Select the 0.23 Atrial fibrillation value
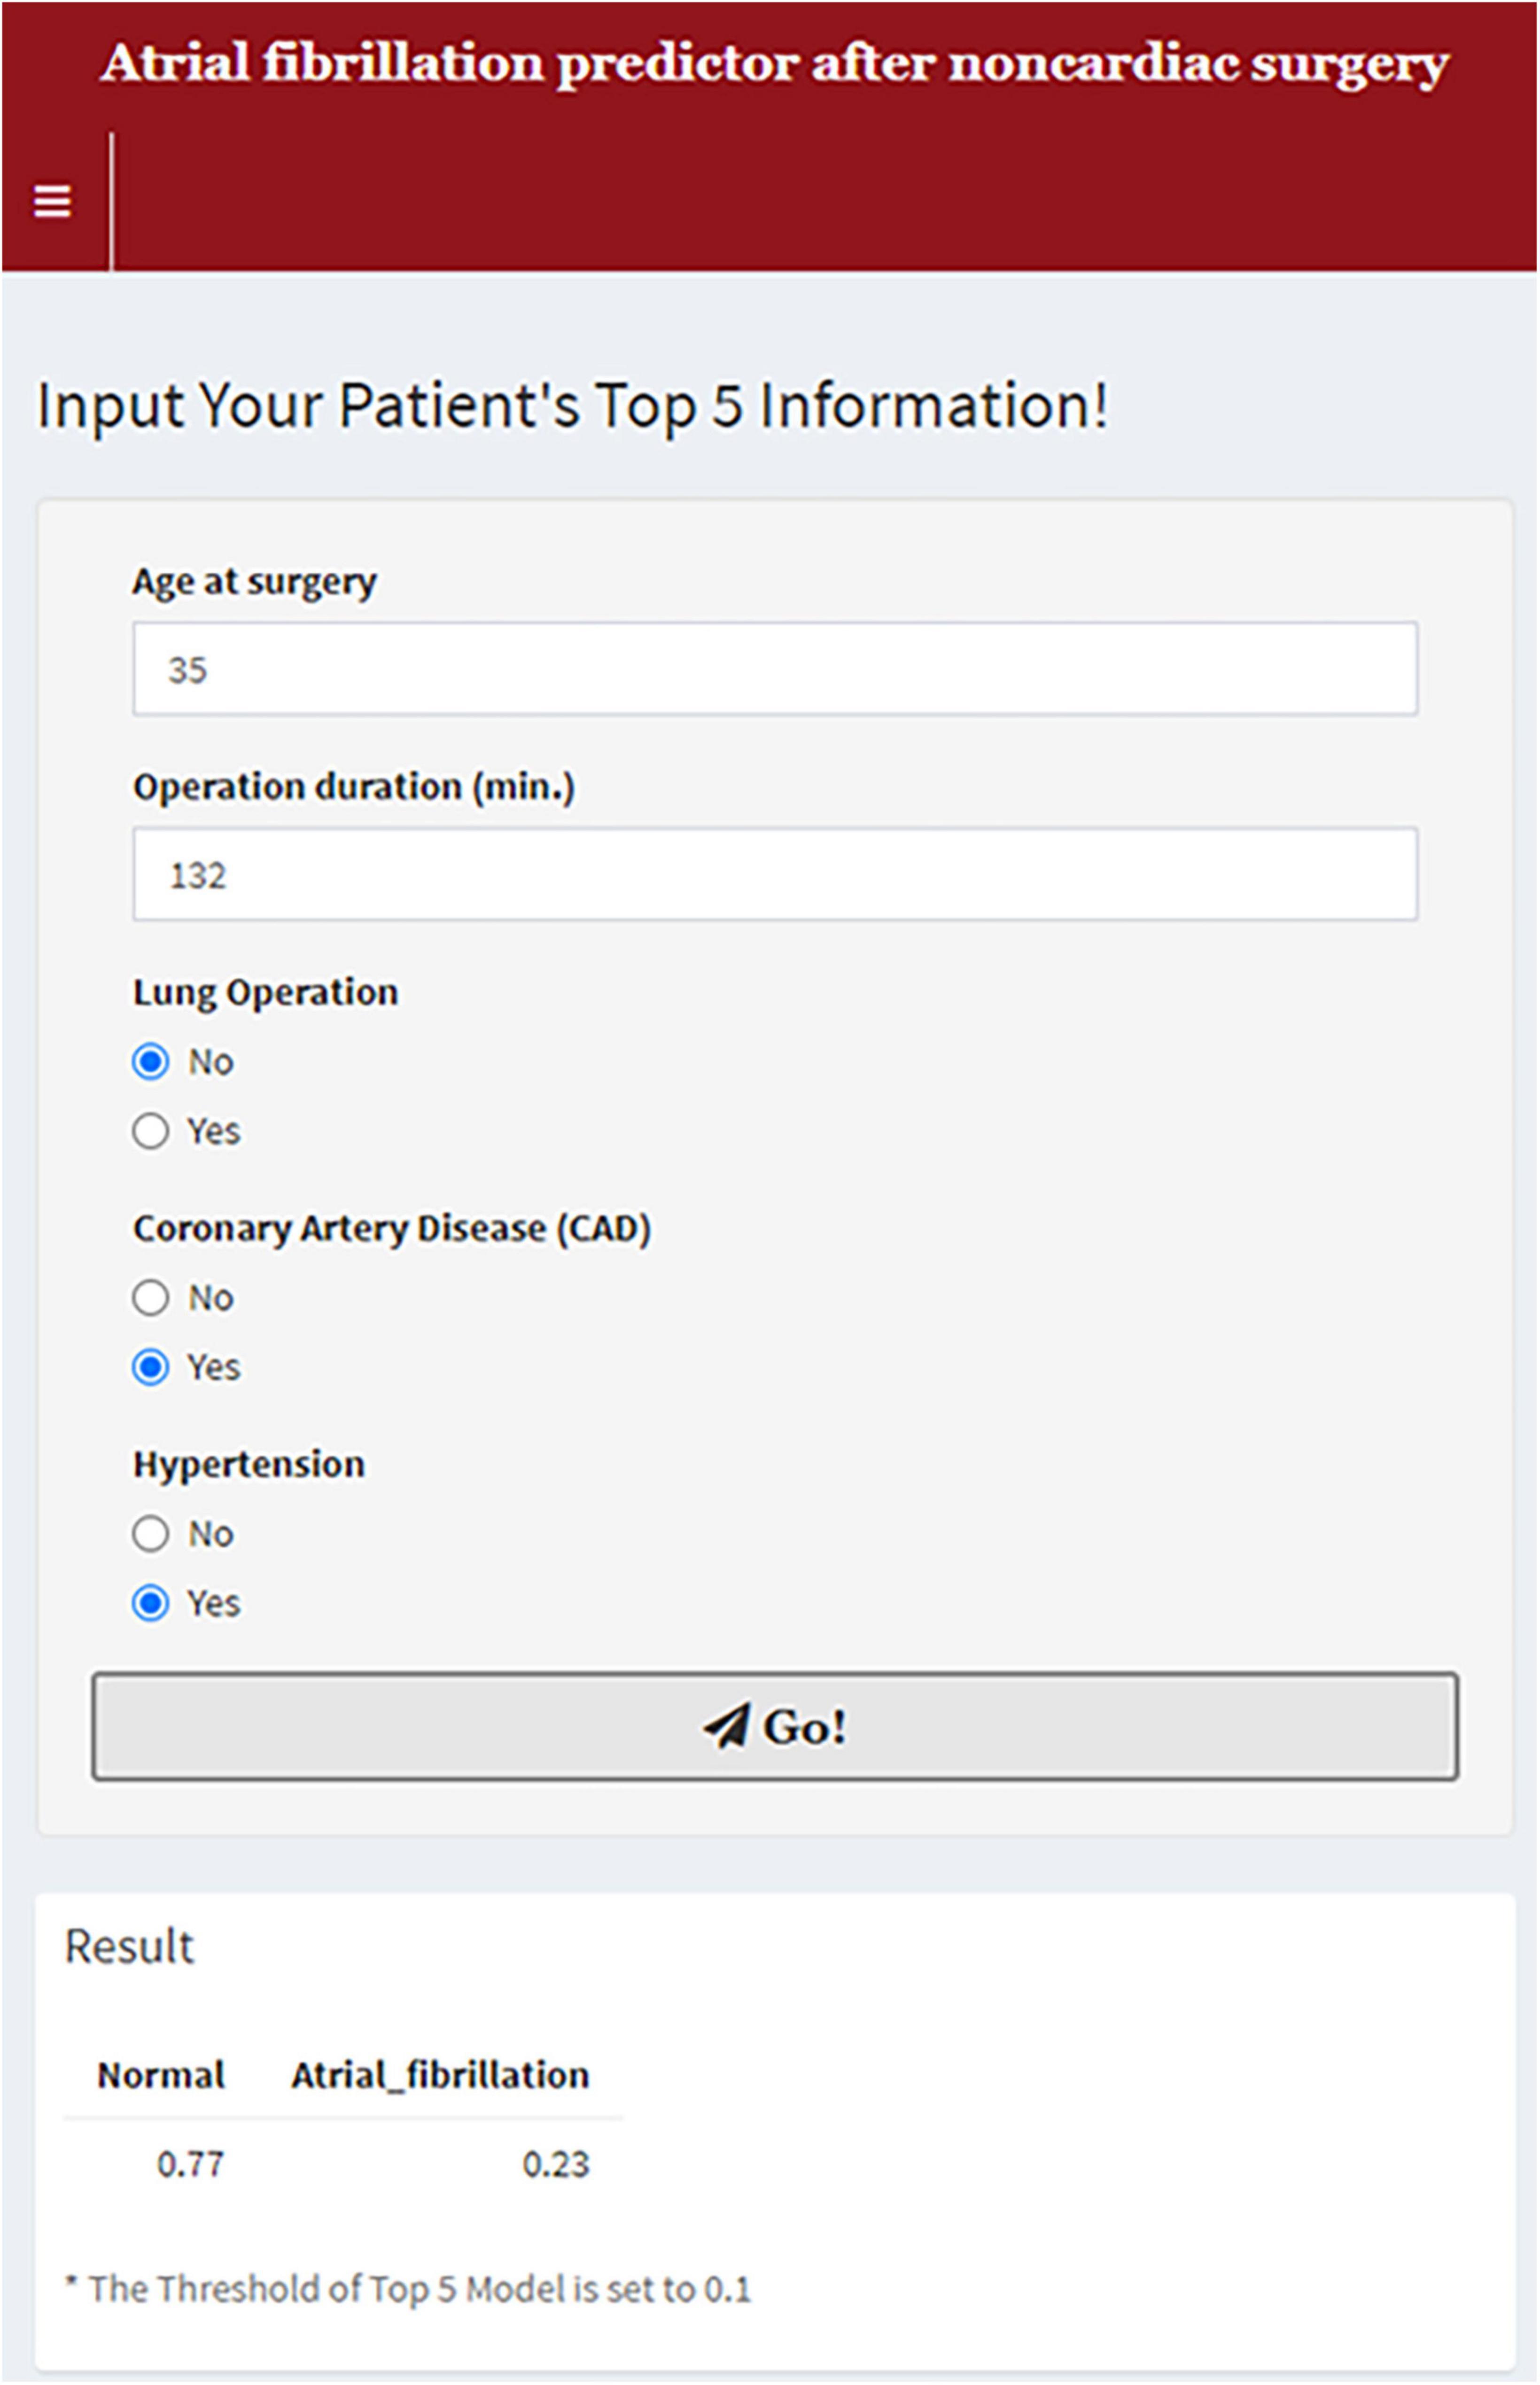1540x2385 pixels. tap(556, 2164)
